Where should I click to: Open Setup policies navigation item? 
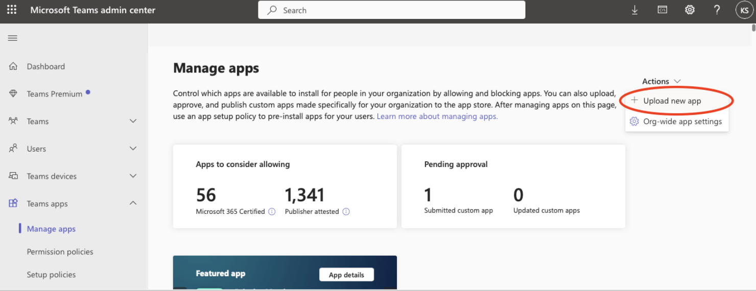51,275
